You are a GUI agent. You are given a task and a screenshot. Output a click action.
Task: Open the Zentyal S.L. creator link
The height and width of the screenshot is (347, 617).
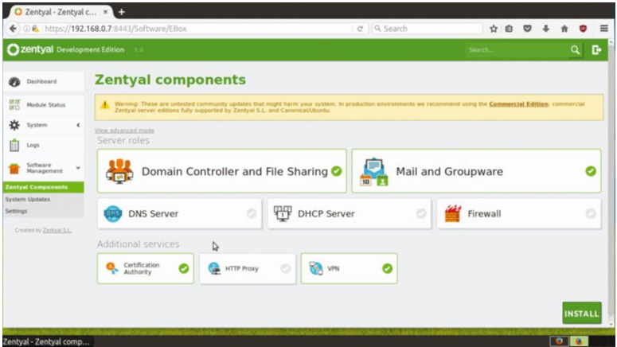click(x=57, y=230)
